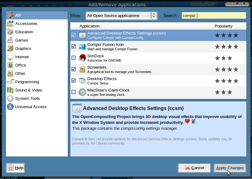
Task: Select the Screenlets row title
Action: click(97, 67)
